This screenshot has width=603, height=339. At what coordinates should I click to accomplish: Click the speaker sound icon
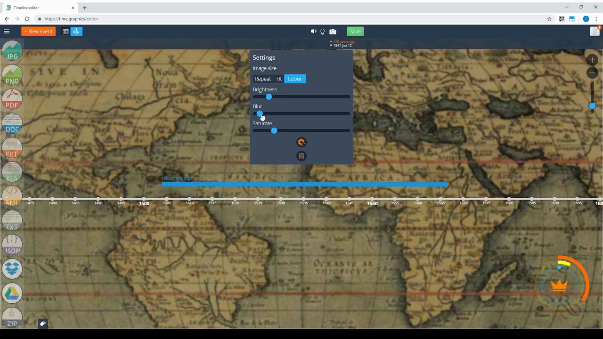313,32
